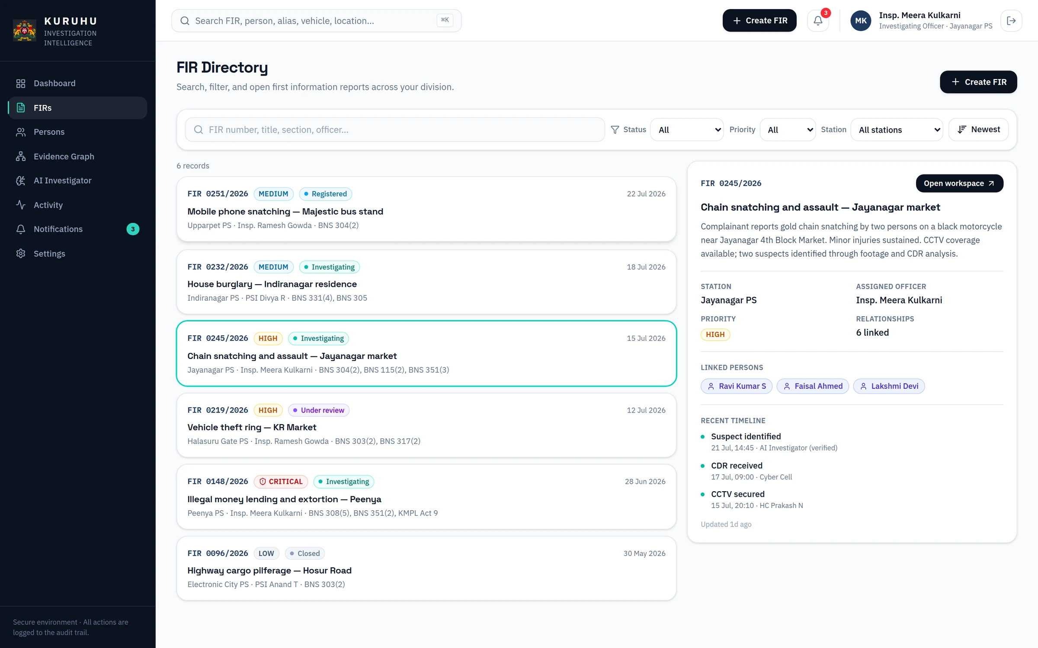Open FIR 0251/2026 phone snatching card
The width and height of the screenshot is (1038, 648).
[426, 209]
